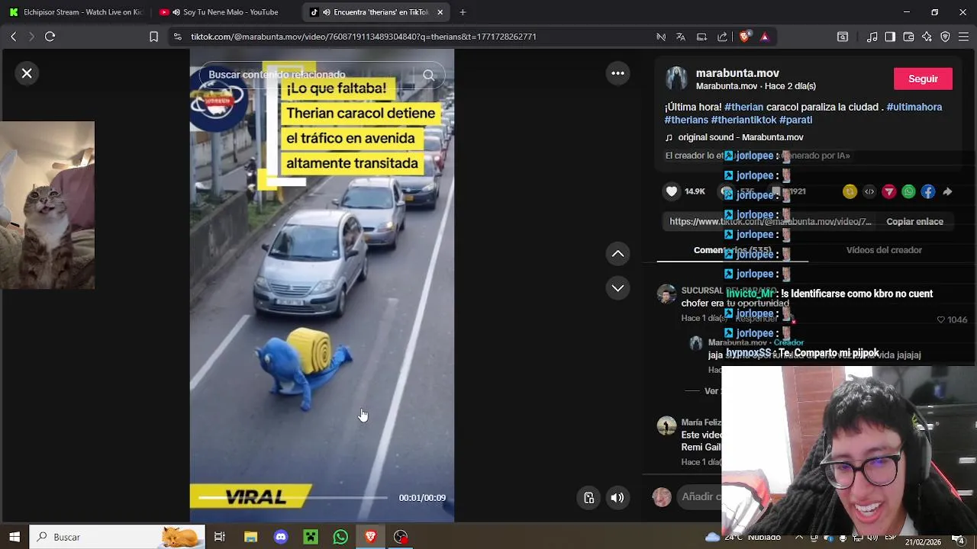
Task: Open original sound - Marabunta.mov link
Action: click(740, 137)
